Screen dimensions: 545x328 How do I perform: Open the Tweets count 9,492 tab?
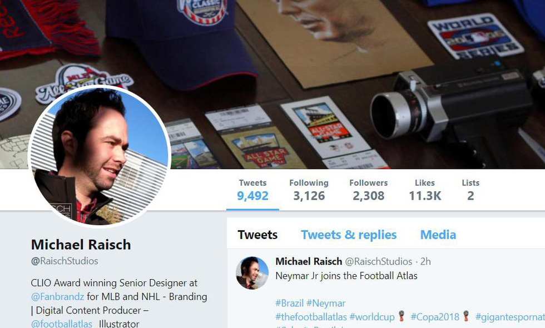coord(252,190)
